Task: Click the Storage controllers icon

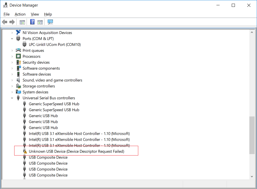Action: pos(18,86)
